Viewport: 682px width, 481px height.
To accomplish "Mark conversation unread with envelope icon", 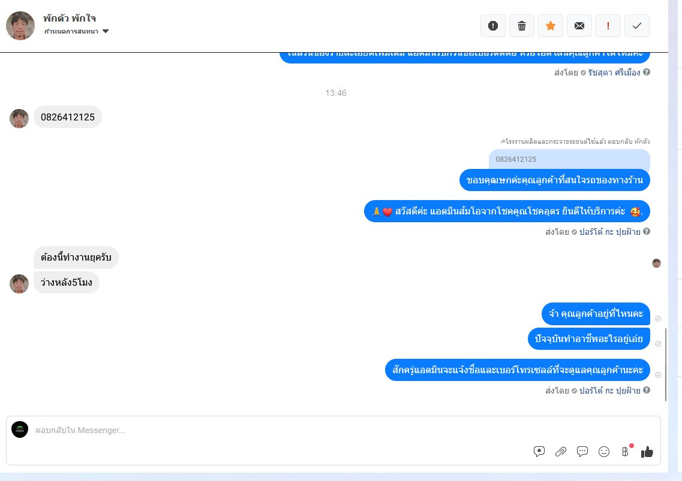I will [579, 26].
